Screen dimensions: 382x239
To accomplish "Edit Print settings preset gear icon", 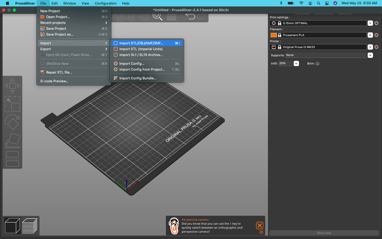I will [376, 23].
